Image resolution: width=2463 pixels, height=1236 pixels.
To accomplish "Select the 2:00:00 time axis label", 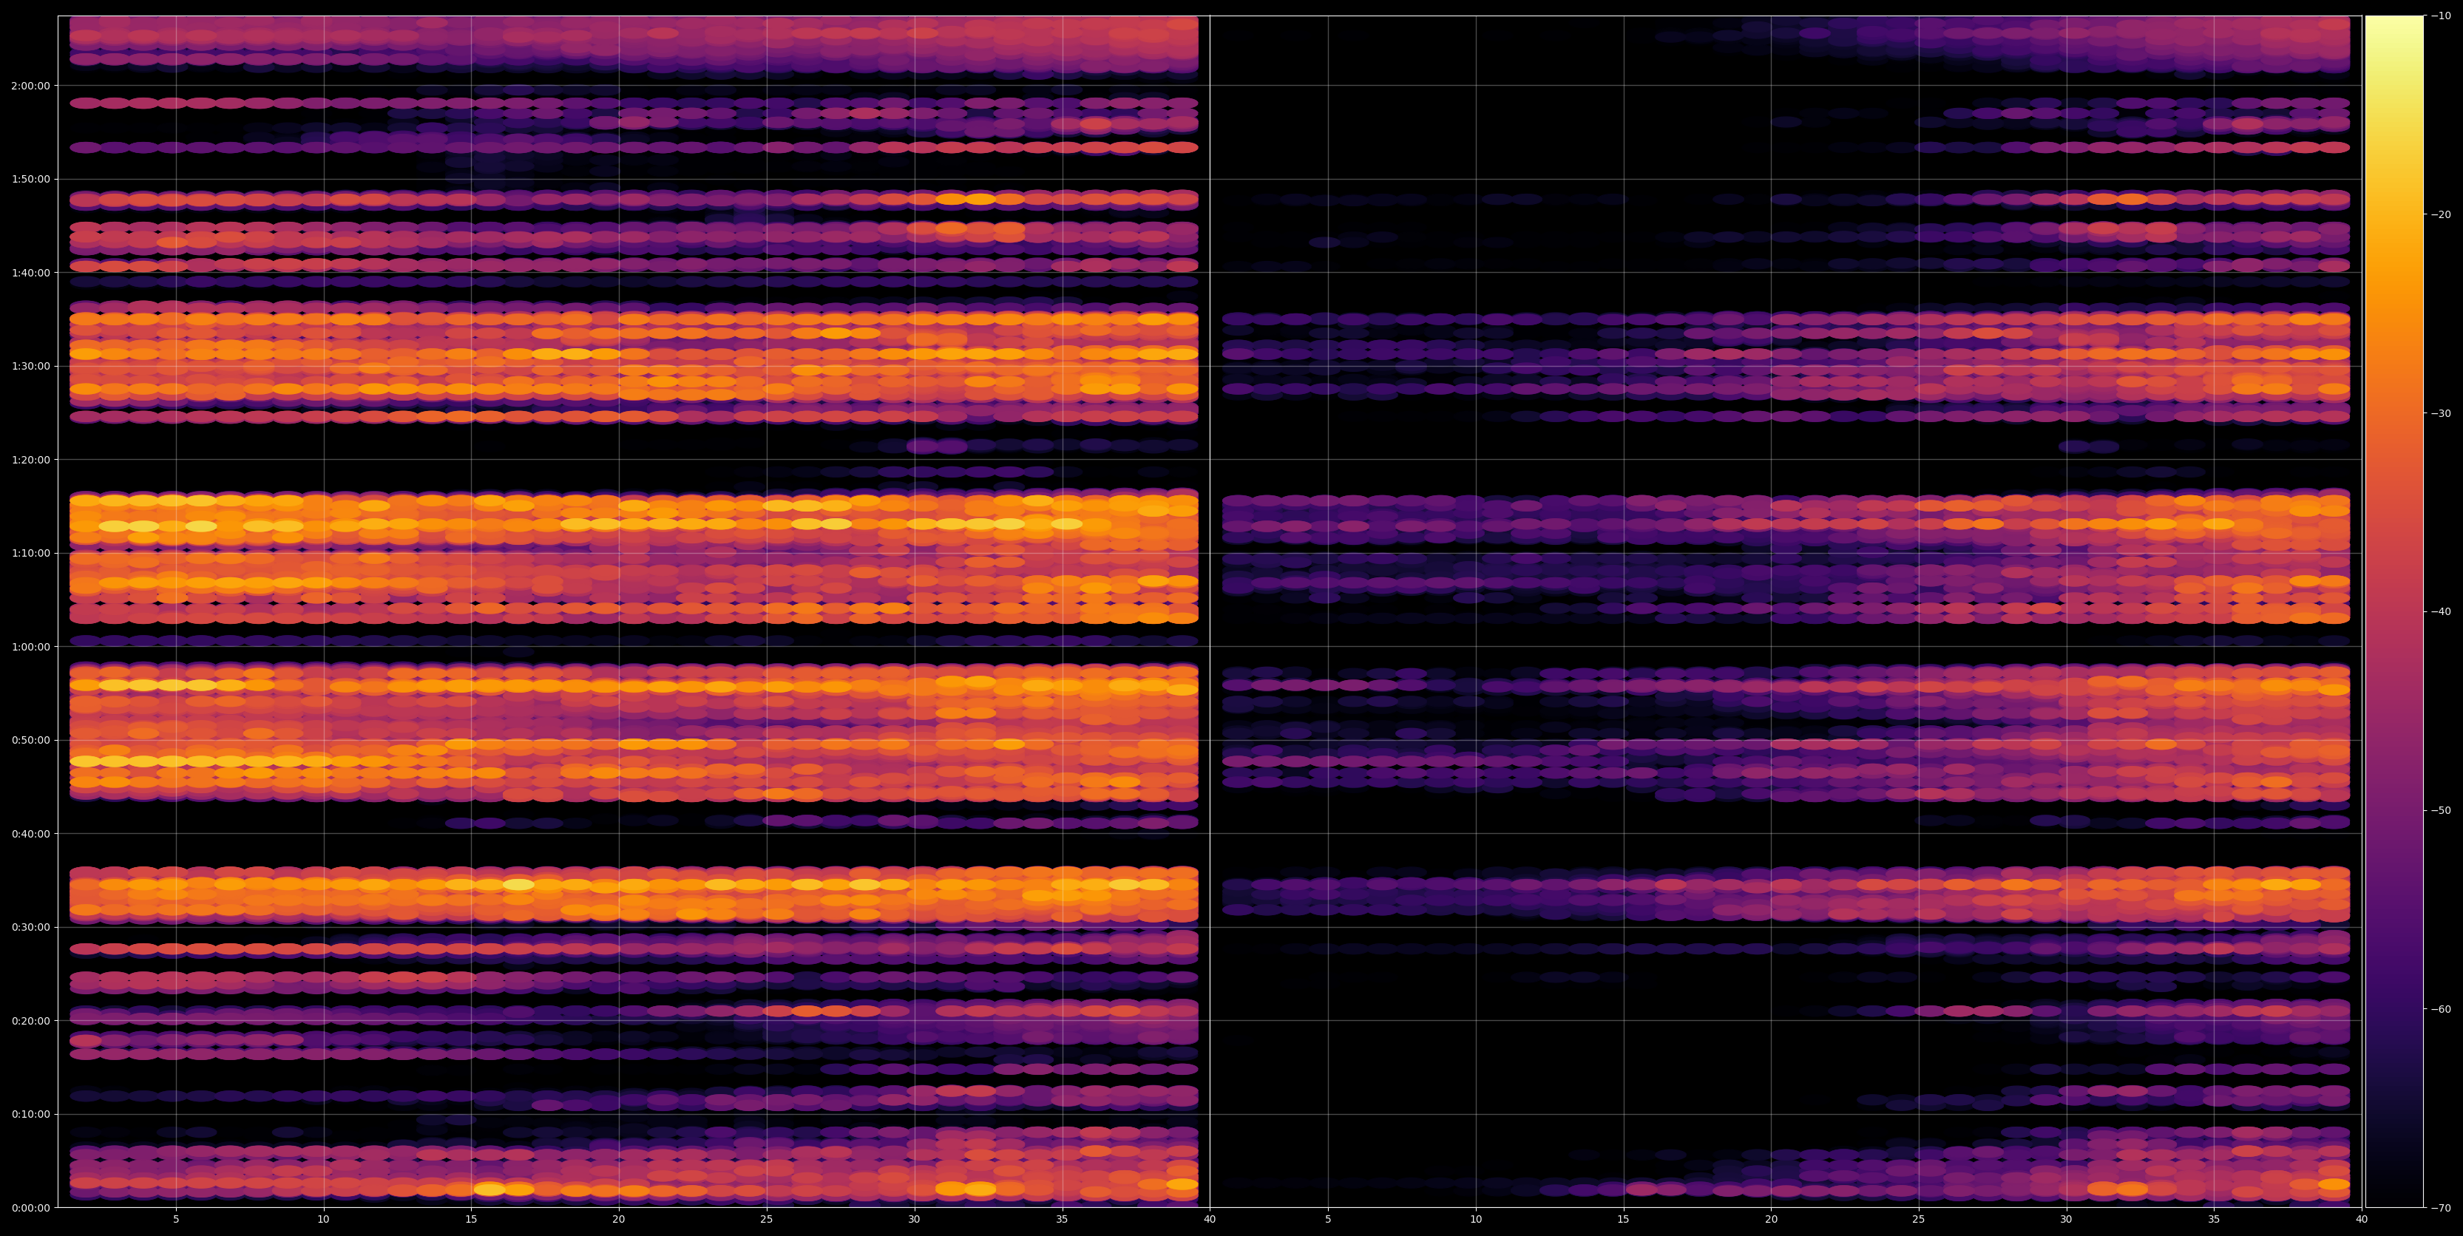I will tap(30, 85).
